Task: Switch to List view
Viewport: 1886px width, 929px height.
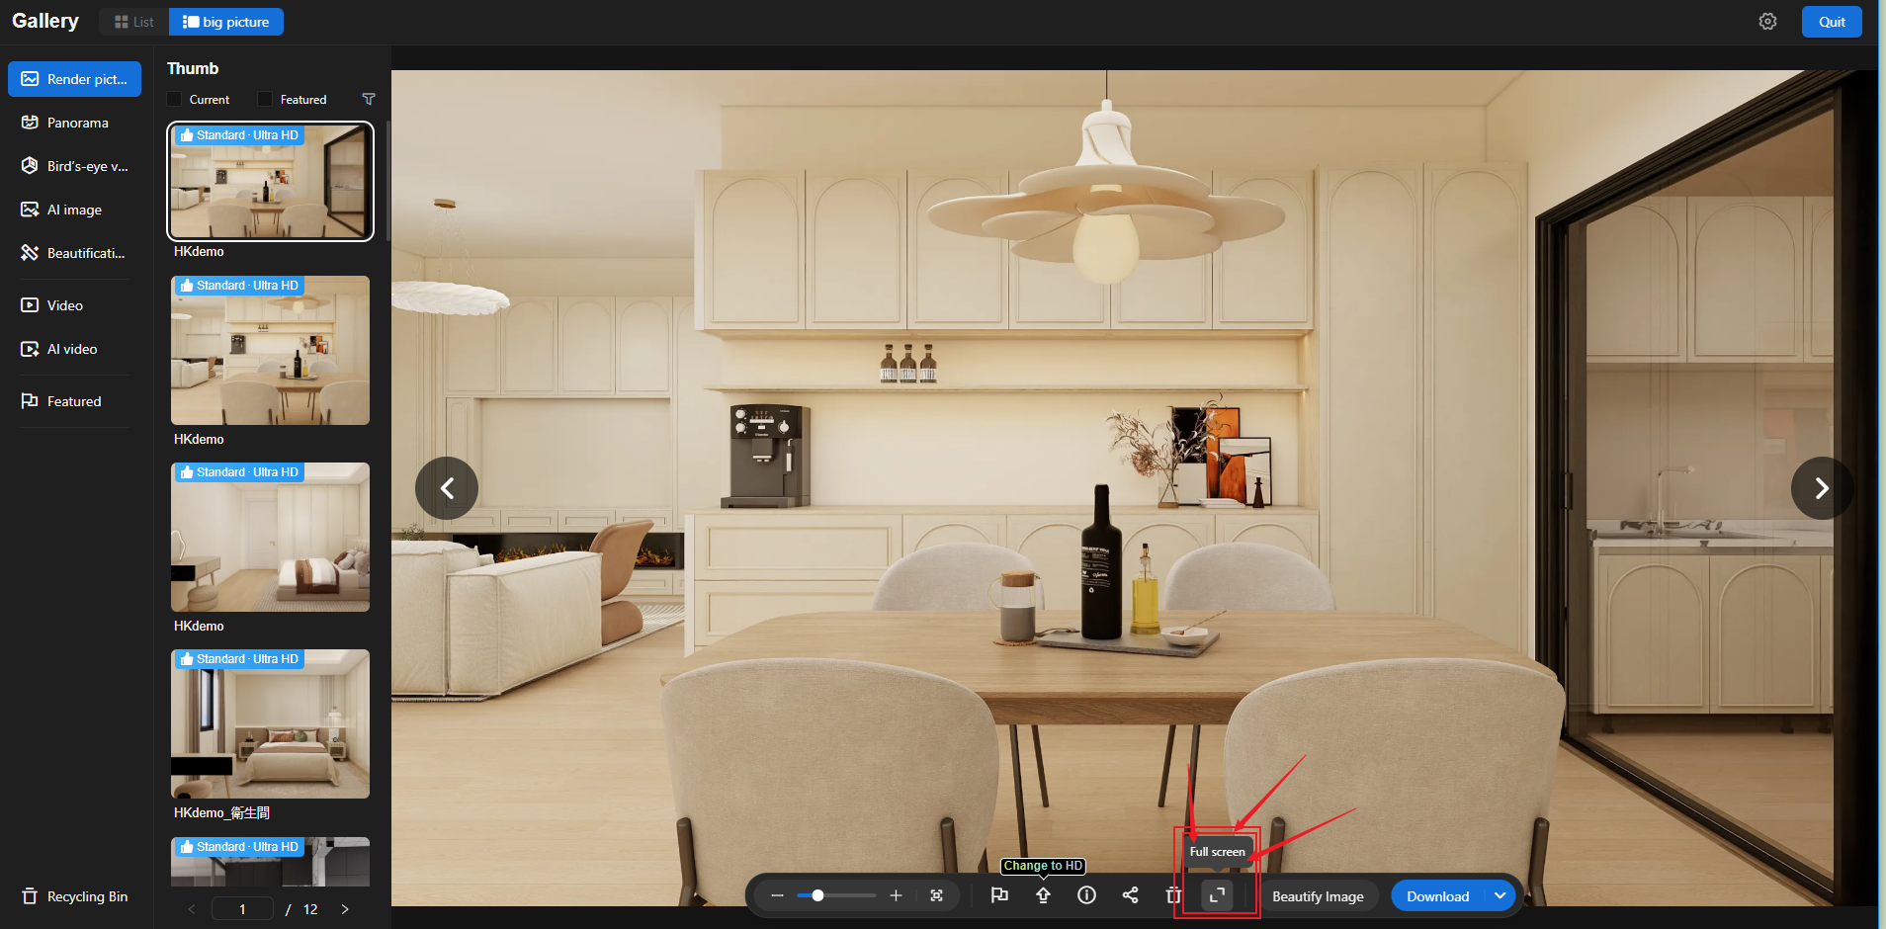Action: click(x=134, y=22)
